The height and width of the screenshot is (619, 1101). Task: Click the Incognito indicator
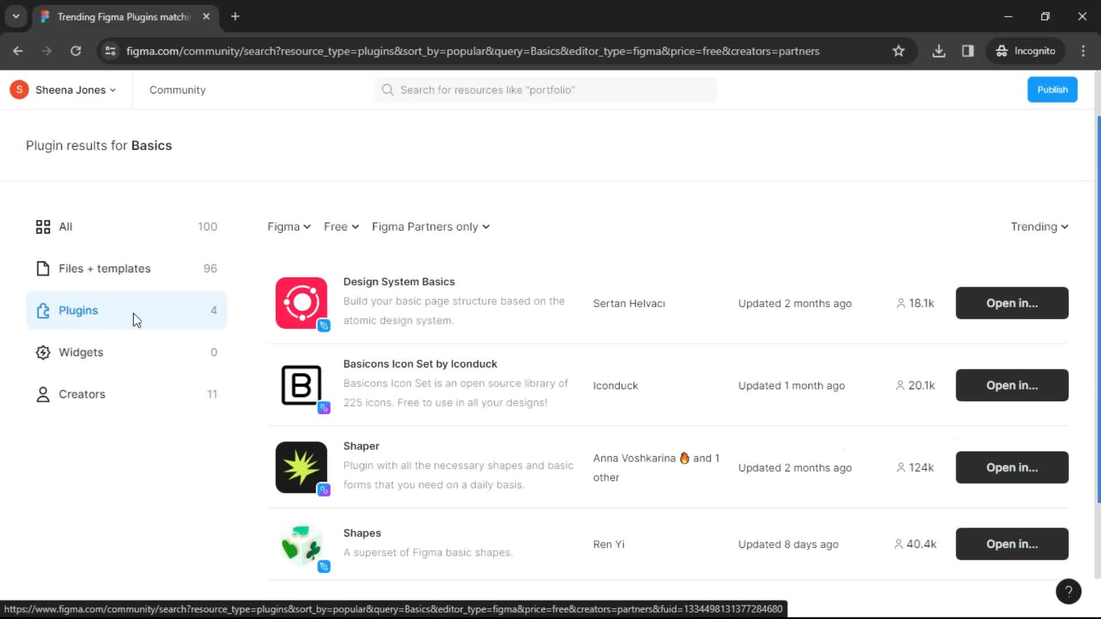pos(1026,51)
